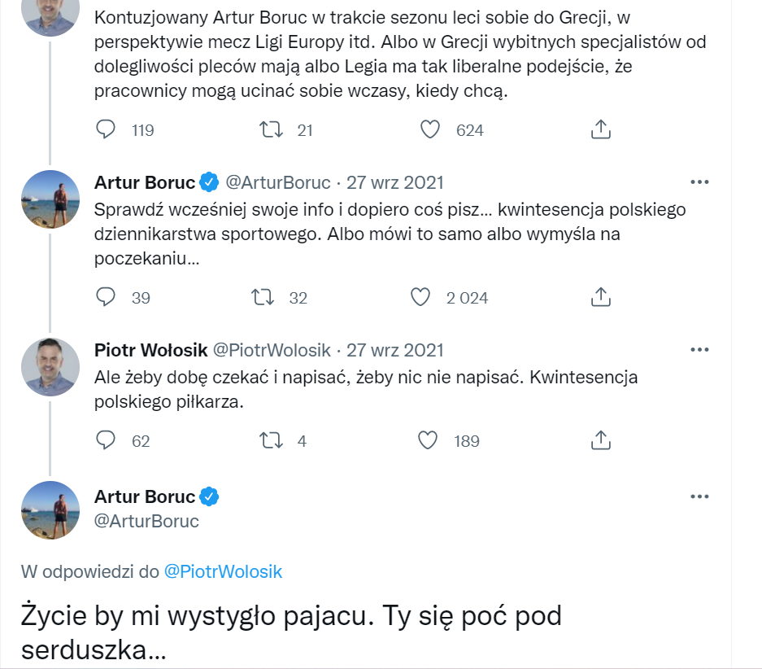
Task: Share Artur Boruc's tweet with 2 024 likes
Action: [600, 297]
